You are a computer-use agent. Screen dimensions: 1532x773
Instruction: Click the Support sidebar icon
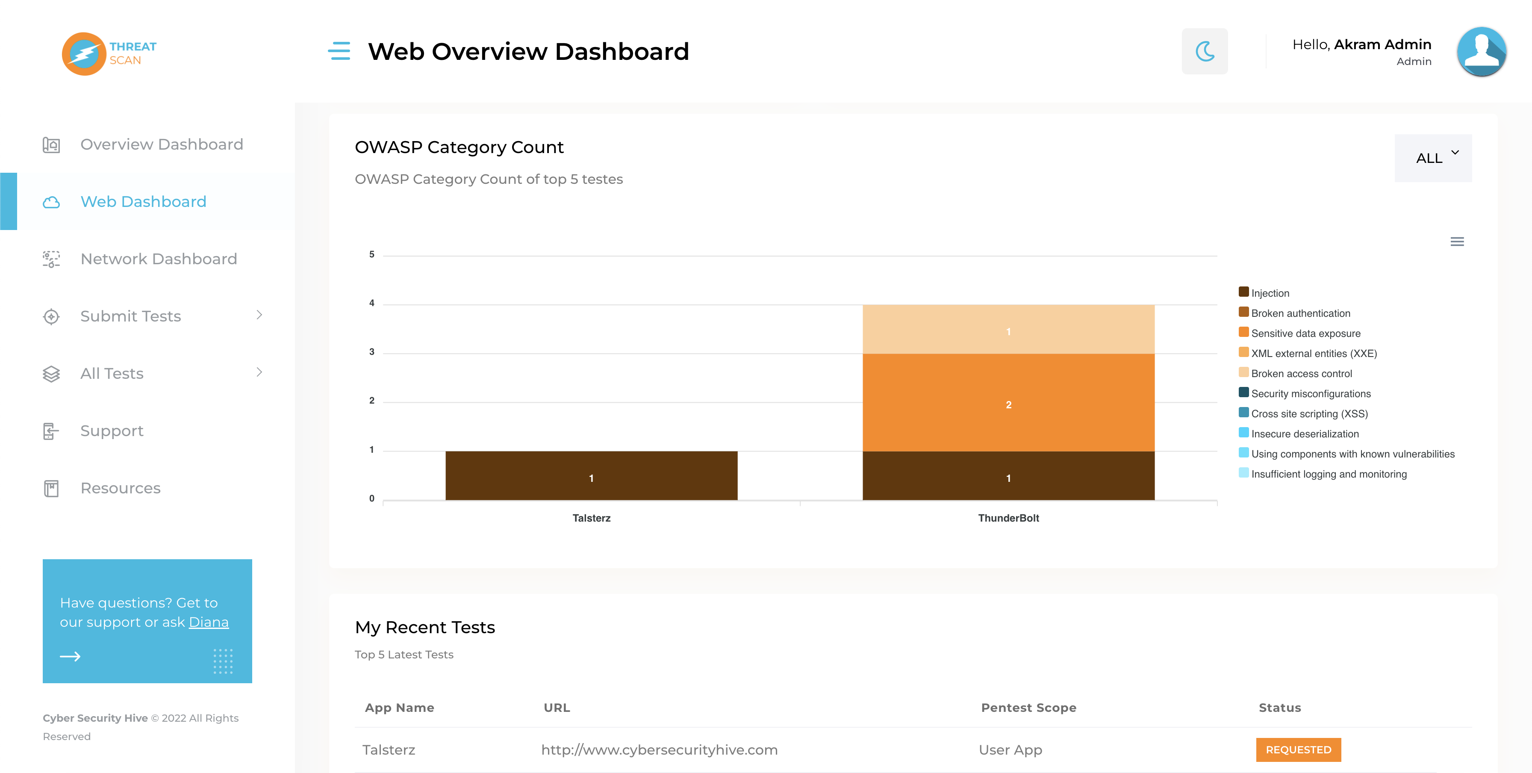pyautogui.click(x=51, y=431)
